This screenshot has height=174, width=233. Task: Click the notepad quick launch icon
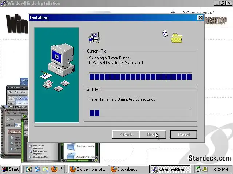pyautogui.click(x=29, y=169)
